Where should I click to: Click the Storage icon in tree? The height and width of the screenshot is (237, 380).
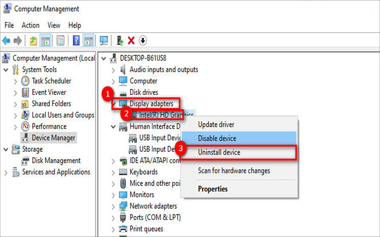[x=16, y=149]
